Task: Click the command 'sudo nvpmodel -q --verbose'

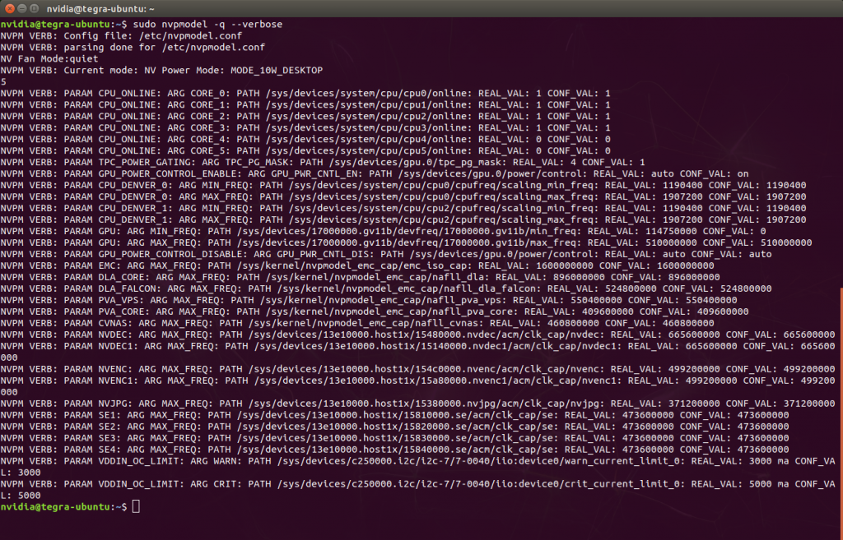Action: click(207, 24)
